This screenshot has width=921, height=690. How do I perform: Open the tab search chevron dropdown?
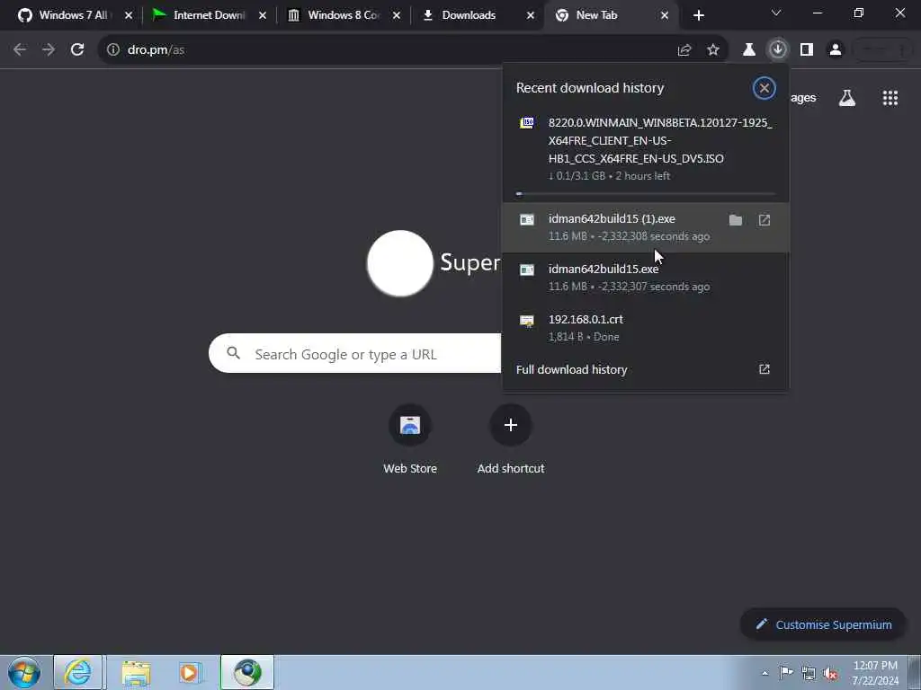tap(776, 13)
